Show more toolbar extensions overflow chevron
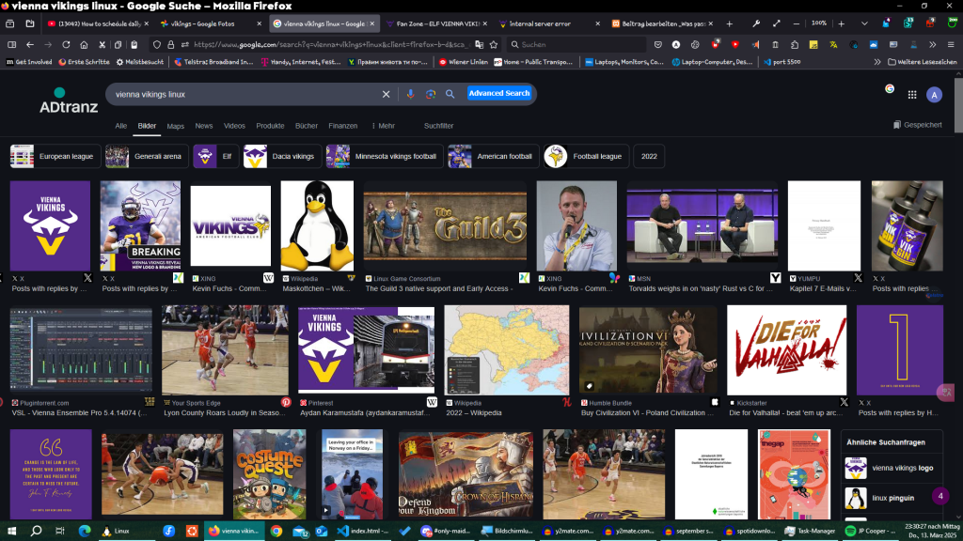Image resolution: width=963 pixels, height=541 pixels. [932, 45]
